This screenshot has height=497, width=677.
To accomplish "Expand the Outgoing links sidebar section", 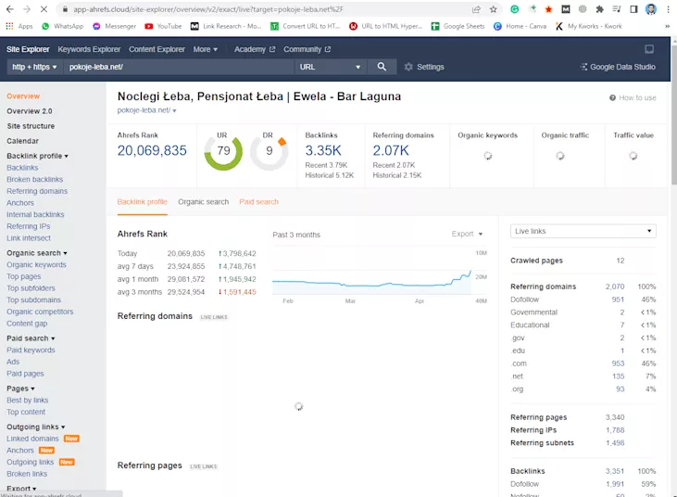I will click(36, 427).
